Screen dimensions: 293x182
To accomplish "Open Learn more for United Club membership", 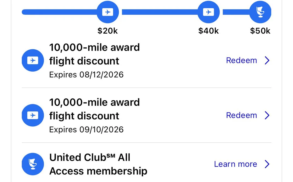I will pos(235,164).
